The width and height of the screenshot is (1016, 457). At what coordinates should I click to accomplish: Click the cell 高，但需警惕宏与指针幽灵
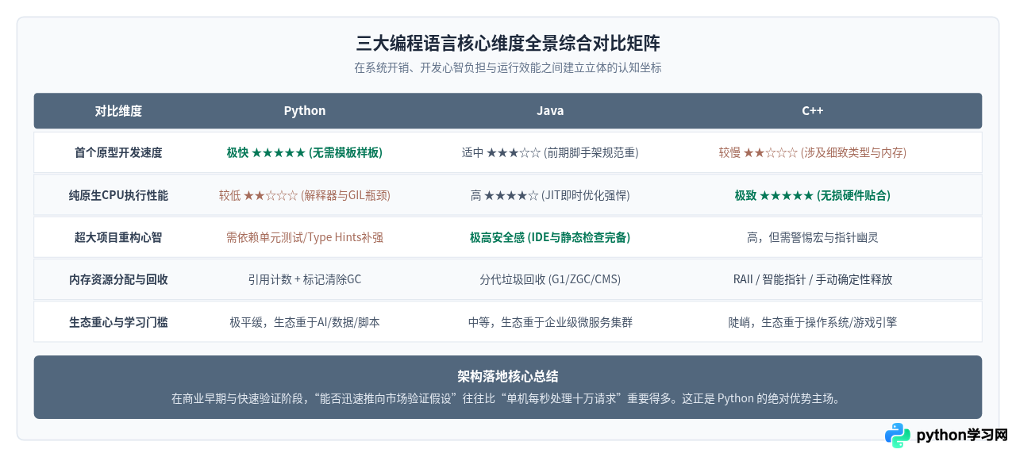coord(812,237)
